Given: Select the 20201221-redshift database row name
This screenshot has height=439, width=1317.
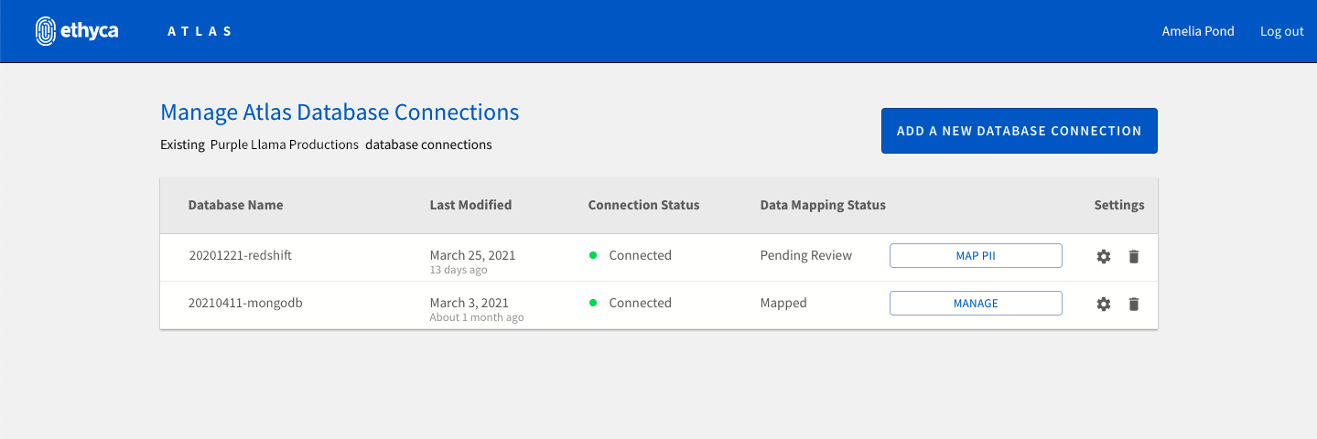Looking at the screenshot, I should (240, 255).
